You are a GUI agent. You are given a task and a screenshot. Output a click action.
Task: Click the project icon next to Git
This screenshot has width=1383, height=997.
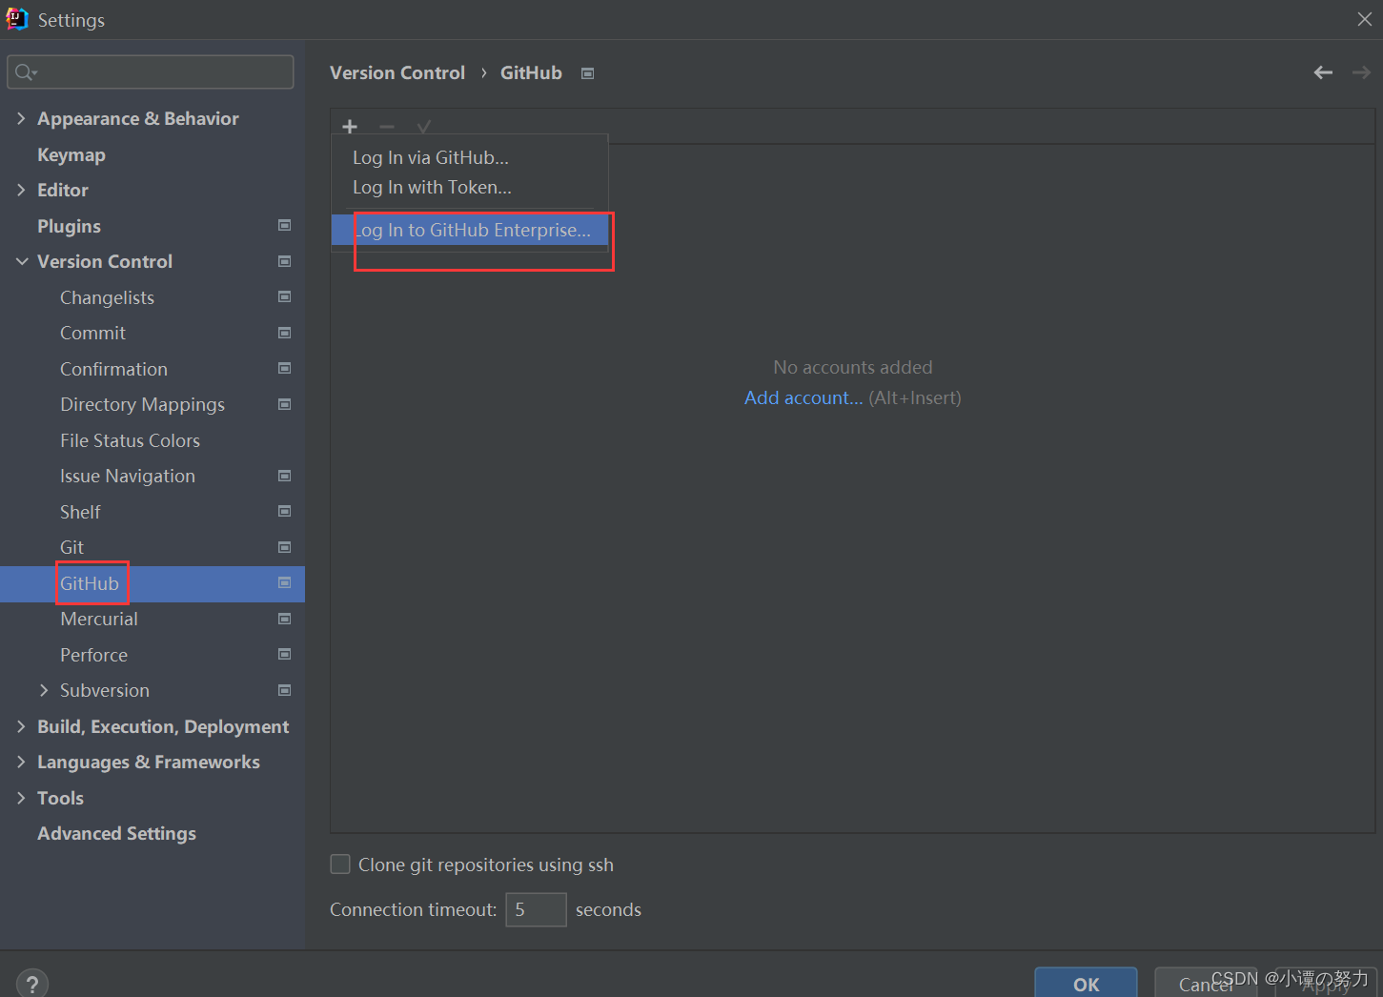(x=284, y=547)
